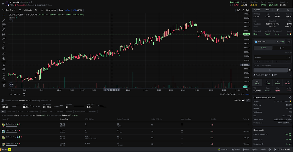The height and width of the screenshot is (152, 293).
Task: Toggle percent scale on price axis
Action: coord(239,94)
